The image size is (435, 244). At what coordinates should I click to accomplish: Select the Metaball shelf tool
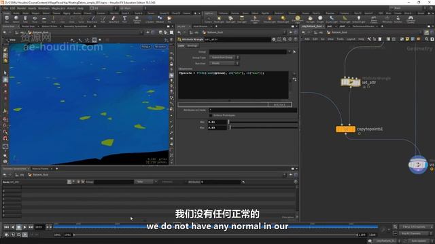click(160, 19)
